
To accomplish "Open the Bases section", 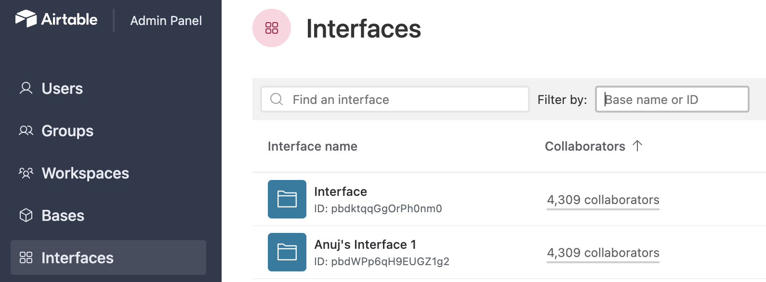I will pos(63,216).
